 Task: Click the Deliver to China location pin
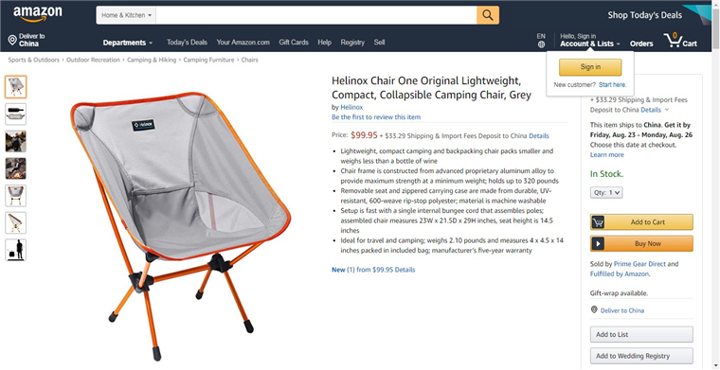click(x=12, y=41)
